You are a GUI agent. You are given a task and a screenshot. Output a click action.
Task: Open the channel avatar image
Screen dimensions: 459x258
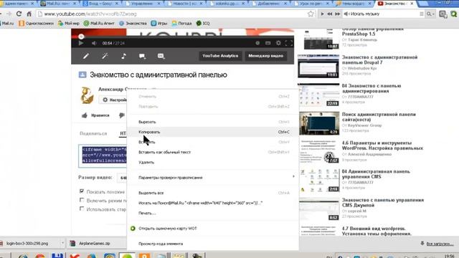click(87, 95)
